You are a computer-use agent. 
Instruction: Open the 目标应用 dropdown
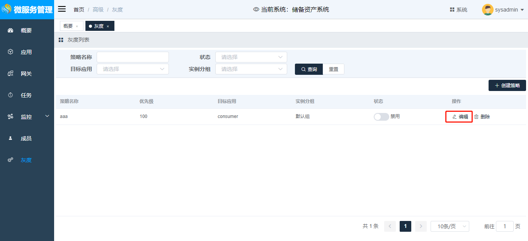click(133, 69)
